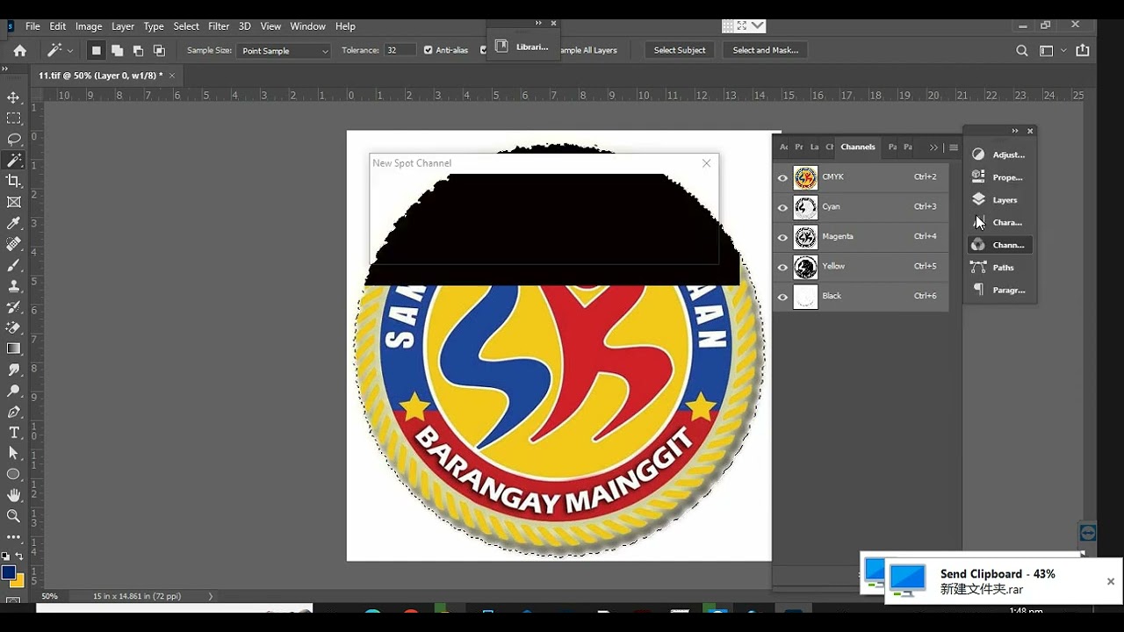Open the File menu
Viewport: 1124px width, 632px height.
pos(32,26)
